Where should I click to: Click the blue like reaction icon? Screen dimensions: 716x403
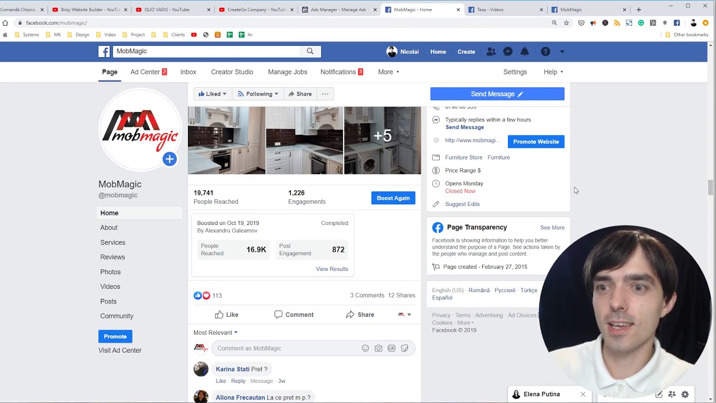(197, 296)
